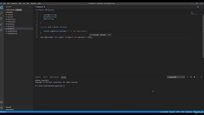Screen dimensions: 204x115
Task: Open Source Control view in activity bar
Action: coord(2,19)
